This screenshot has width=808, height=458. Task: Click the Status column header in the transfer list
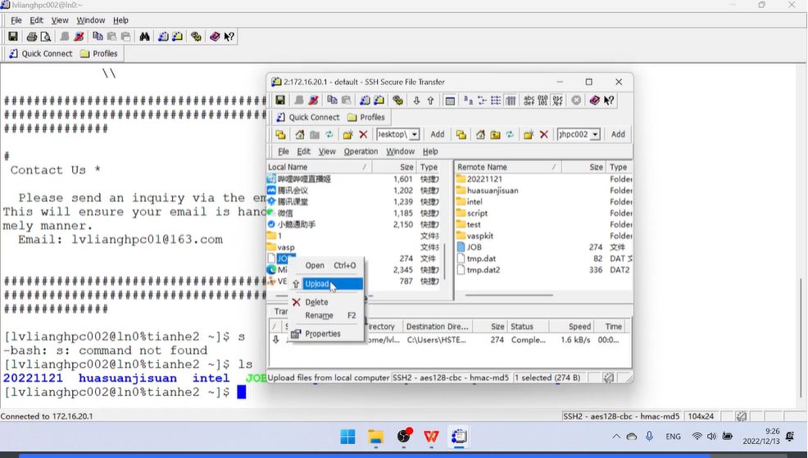coord(528,326)
